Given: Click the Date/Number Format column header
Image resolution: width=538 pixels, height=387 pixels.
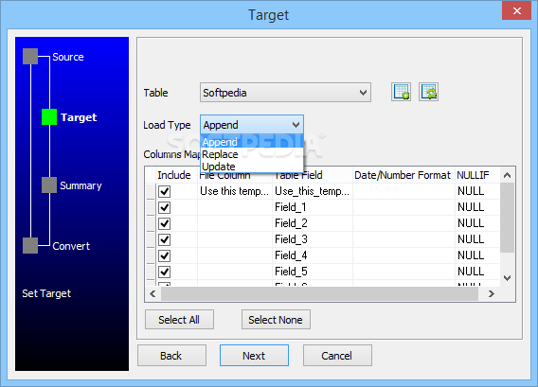Looking at the screenshot, I should (x=403, y=175).
